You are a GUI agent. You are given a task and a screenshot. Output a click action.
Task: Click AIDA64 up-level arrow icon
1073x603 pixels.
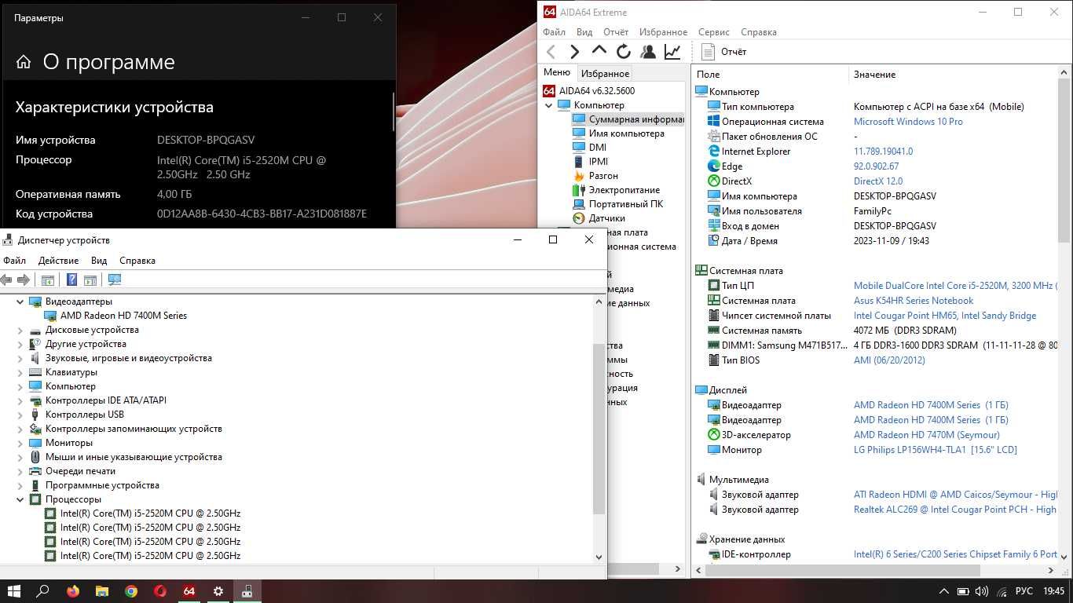point(599,51)
